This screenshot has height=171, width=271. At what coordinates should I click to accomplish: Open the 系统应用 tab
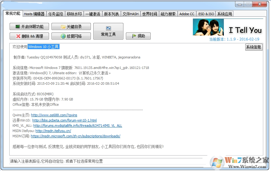click(224, 14)
